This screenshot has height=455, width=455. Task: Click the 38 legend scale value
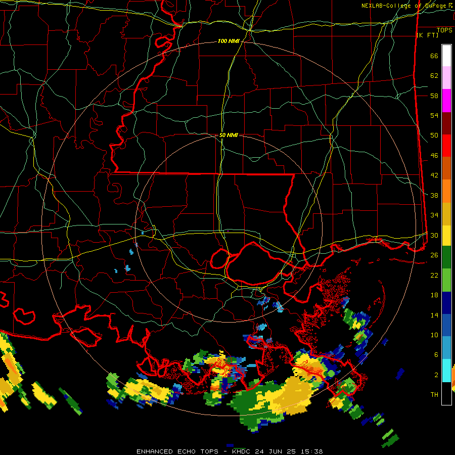pyautogui.click(x=434, y=195)
